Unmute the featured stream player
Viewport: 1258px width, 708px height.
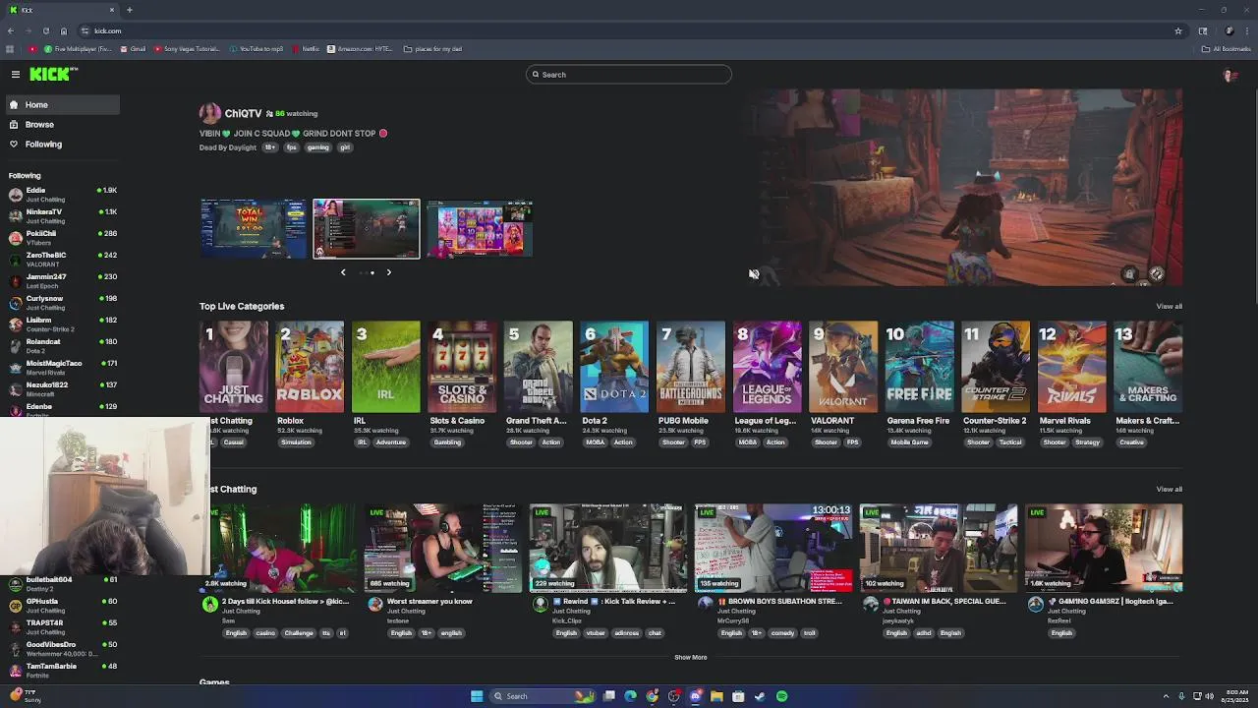(x=754, y=274)
